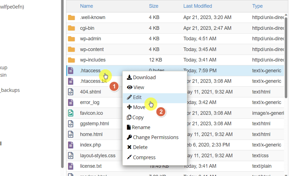Click the error_log file icon
Image resolution: width=290 pixels, height=176 pixels.
[71, 102]
